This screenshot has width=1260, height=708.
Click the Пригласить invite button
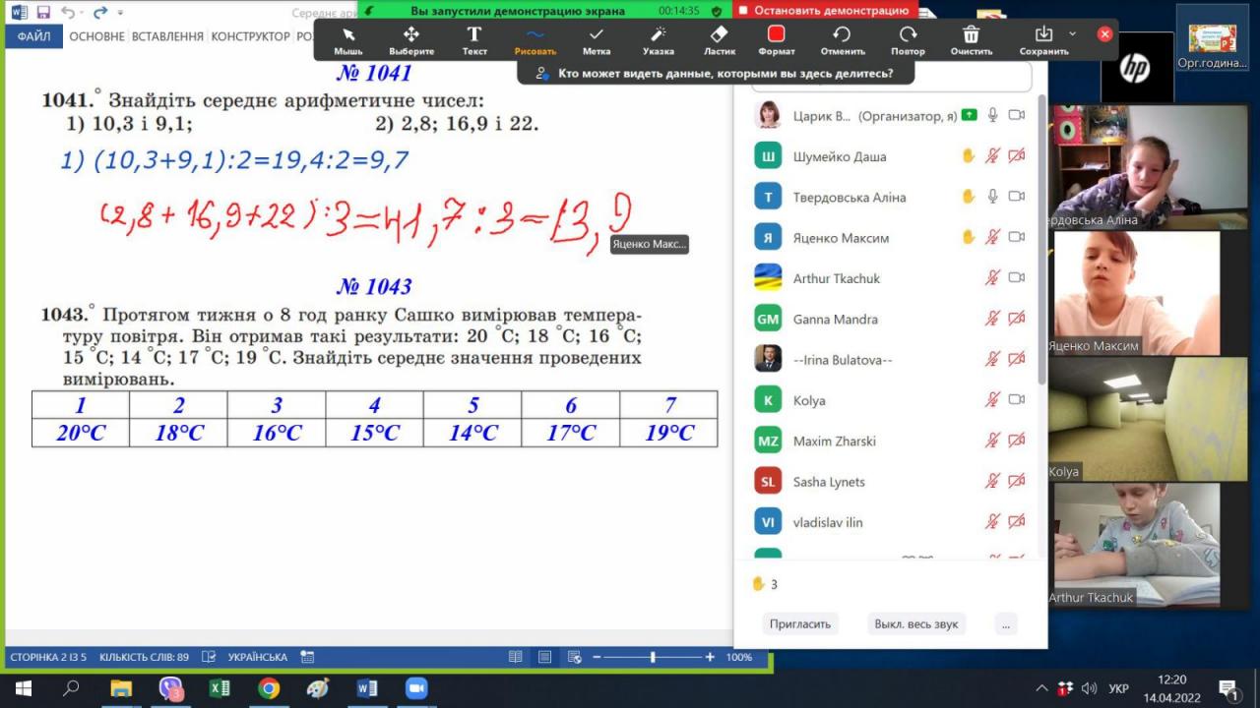point(799,623)
